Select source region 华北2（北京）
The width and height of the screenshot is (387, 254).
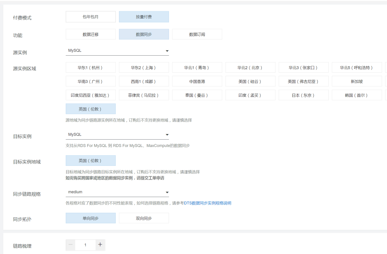[x=250, y=67]
